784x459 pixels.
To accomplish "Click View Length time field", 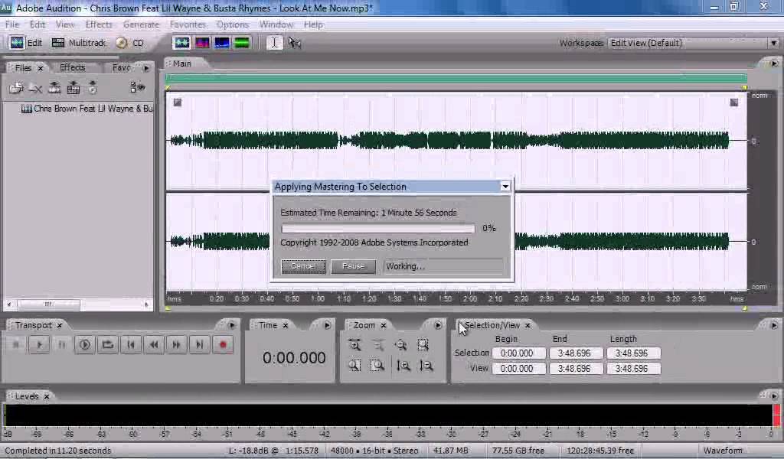I will 633,369.
